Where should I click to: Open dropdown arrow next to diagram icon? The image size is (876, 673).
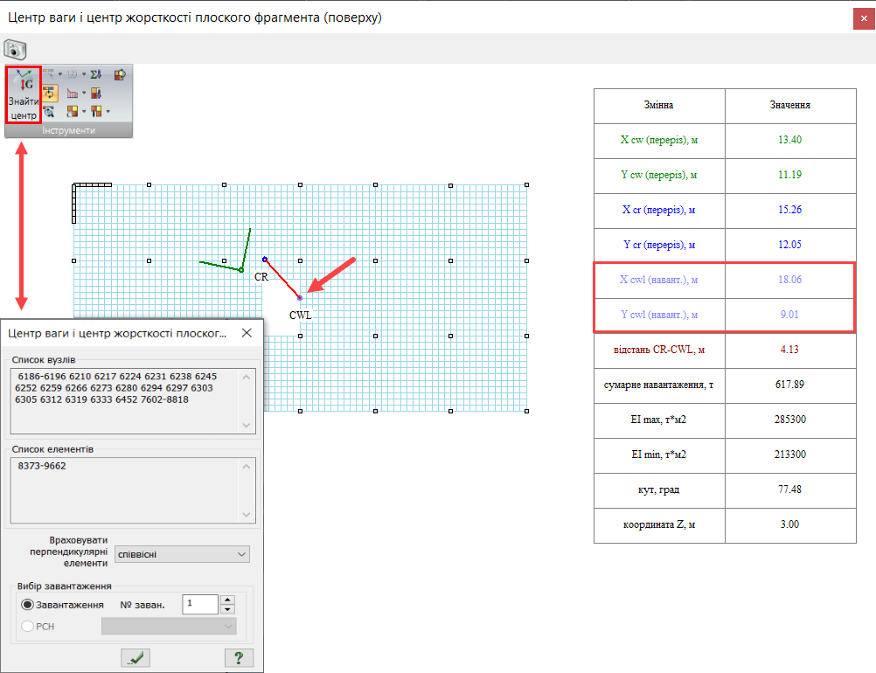point(84,94)
